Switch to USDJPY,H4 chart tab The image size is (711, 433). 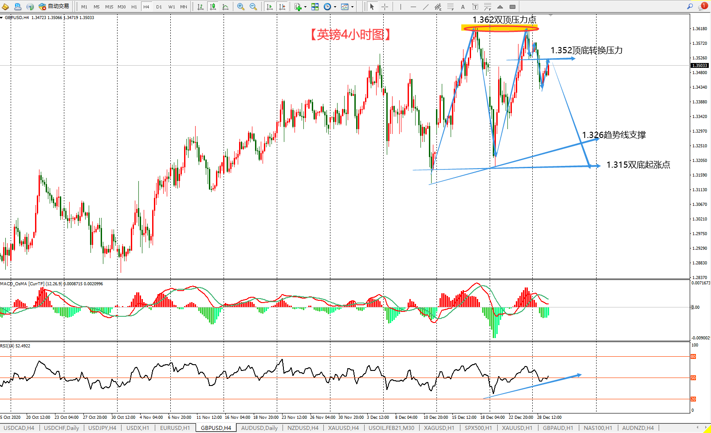tap(102, 428)
